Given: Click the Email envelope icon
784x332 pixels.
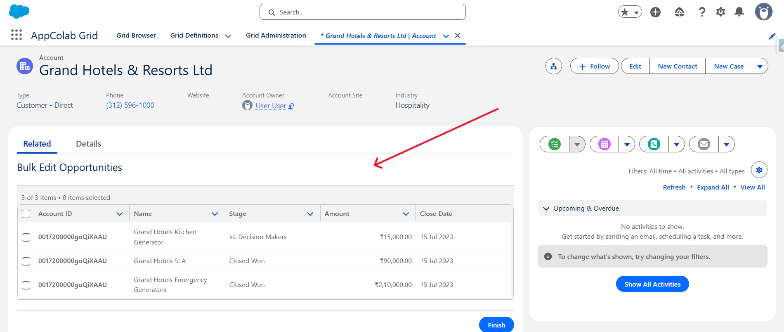Looking at the screenshot, I should 704,144.
